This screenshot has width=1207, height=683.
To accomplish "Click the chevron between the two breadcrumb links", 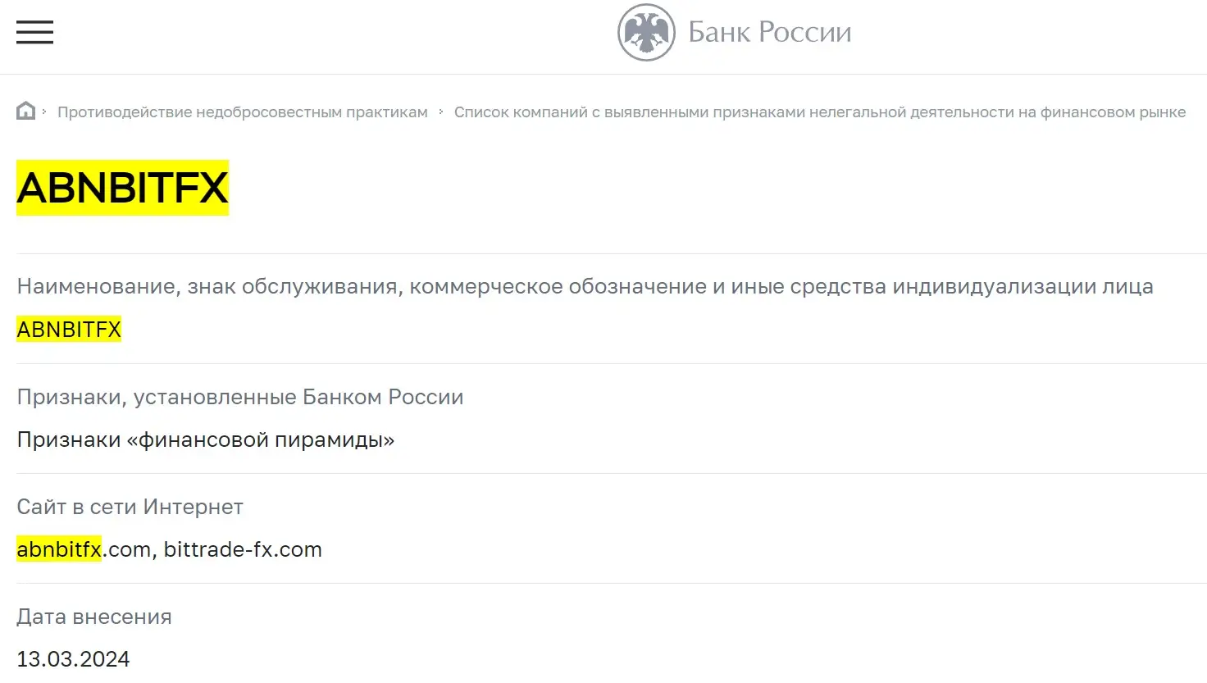I will pos(442,112).
